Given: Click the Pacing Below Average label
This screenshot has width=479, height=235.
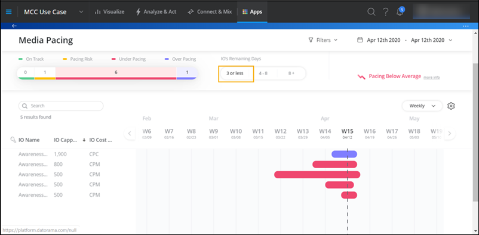Looking at the screenshot, I should click(x=395, y=76).
